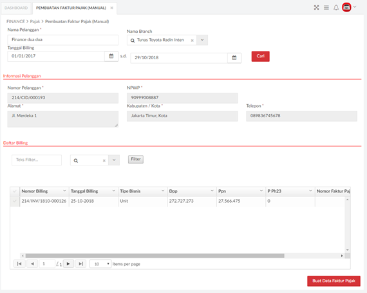Click the red Cari button

point(261,56)
